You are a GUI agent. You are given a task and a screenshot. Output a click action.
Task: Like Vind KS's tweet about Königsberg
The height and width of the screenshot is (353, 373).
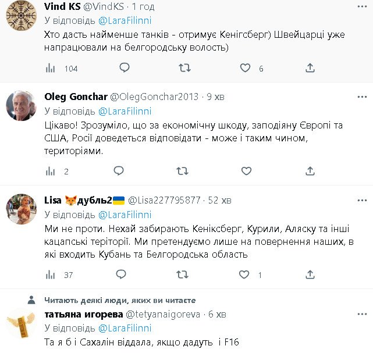coord(245,68)
